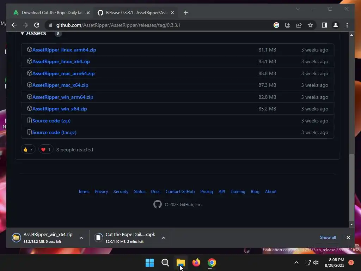Download AssetRipper_mac_arm64.zip
The image size is (361, 271).
pyautogui.click(x=63, y=73)
